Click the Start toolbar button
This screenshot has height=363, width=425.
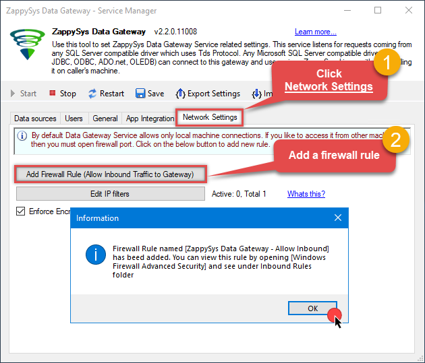tap(24, 94)
